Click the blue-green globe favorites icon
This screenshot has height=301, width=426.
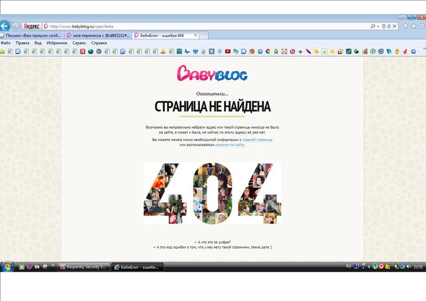(91, 51)
